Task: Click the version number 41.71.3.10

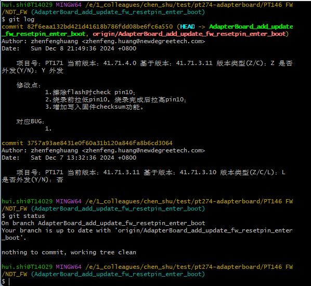Action: point(198,172)
